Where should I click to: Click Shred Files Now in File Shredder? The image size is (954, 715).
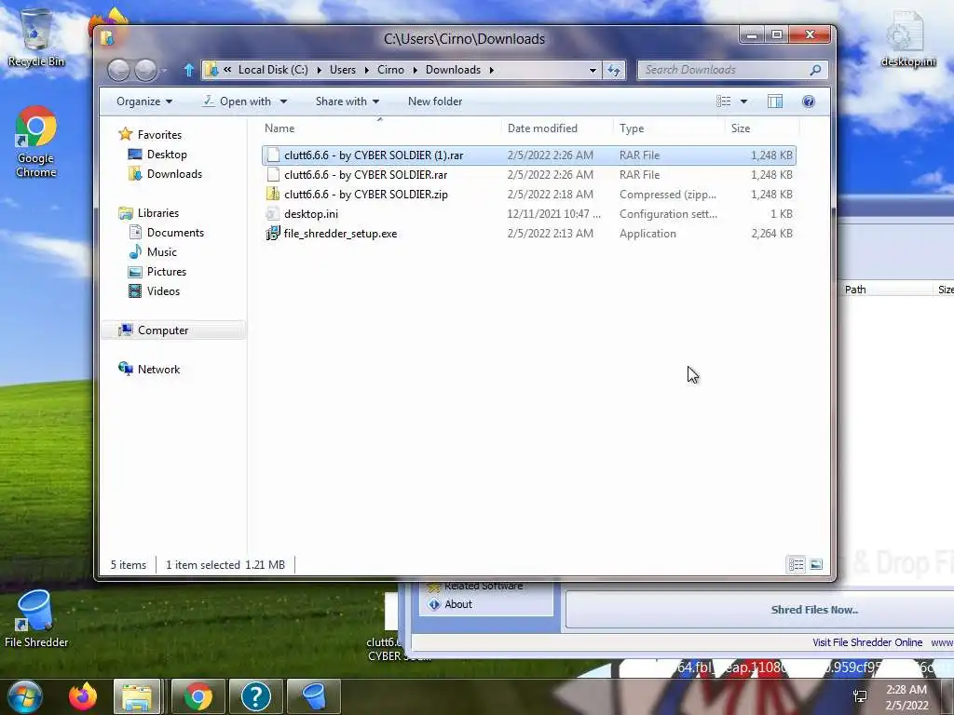click(814, 610)
